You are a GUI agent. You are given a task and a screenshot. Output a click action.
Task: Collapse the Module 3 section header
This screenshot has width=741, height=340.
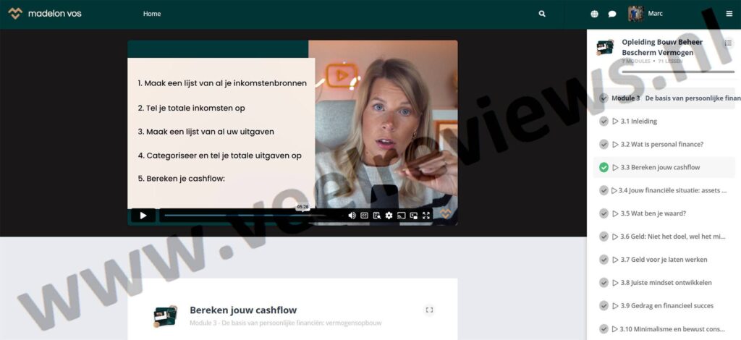point(604,98)
